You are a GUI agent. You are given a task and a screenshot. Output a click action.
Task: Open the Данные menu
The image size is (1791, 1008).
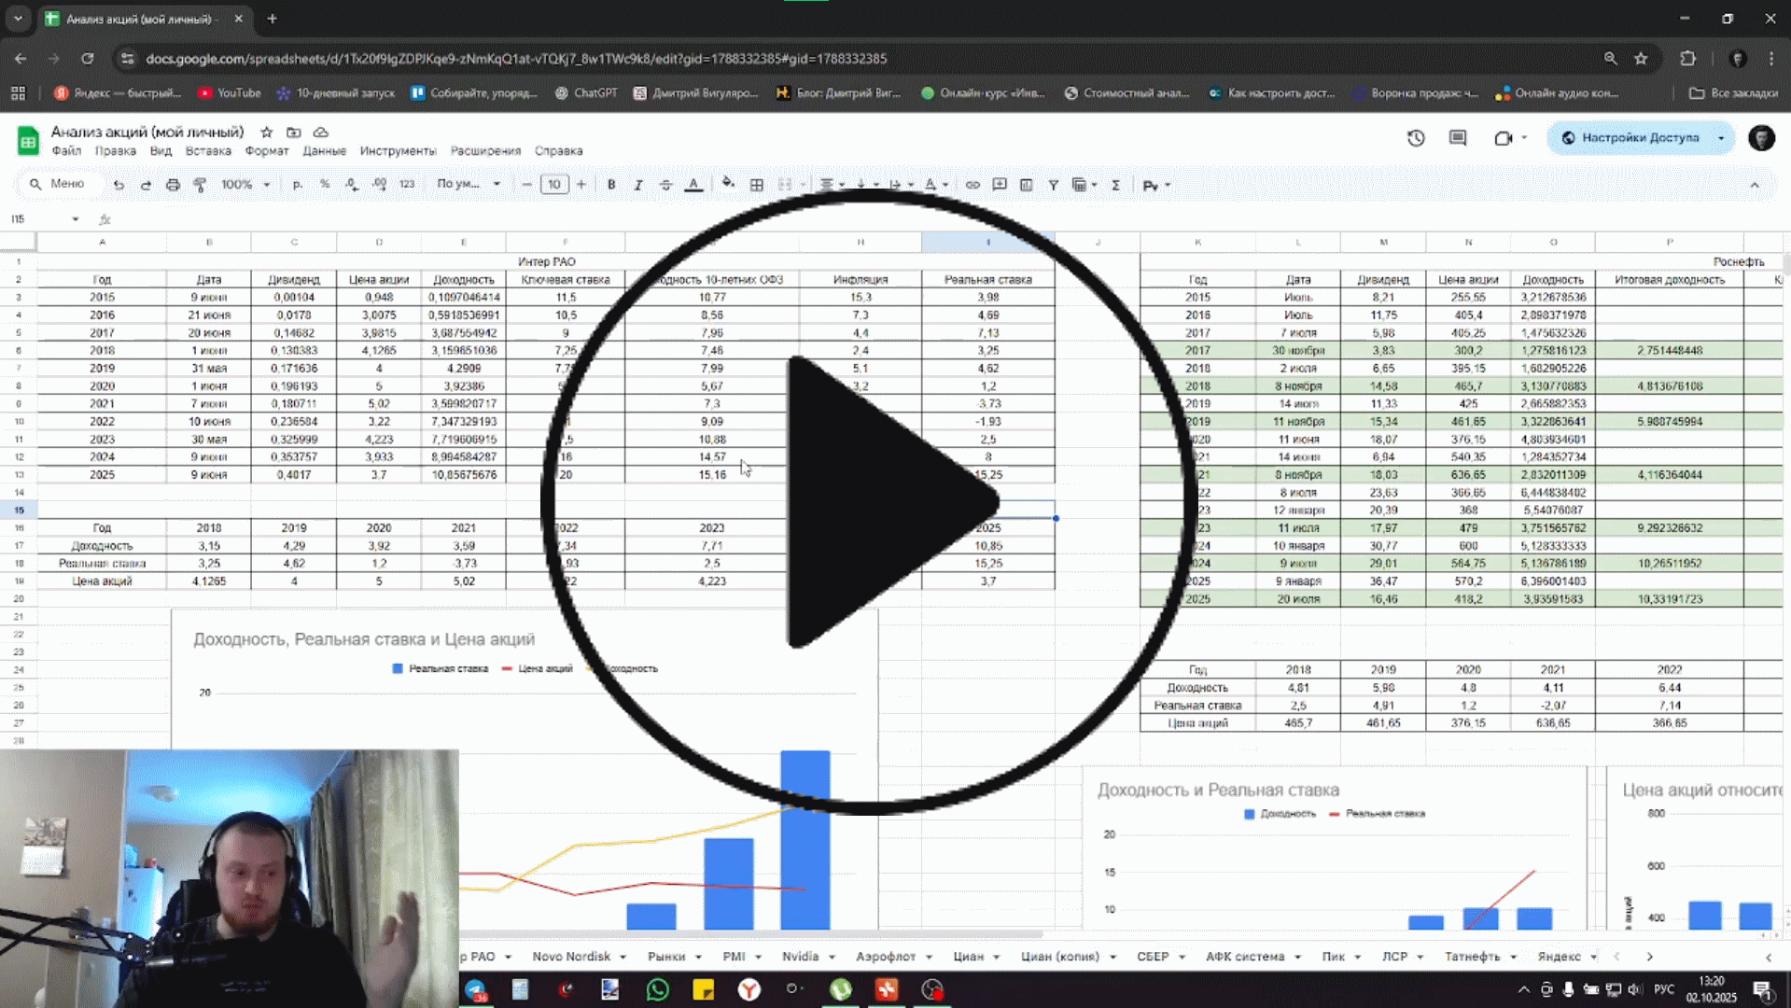[324, 151]
